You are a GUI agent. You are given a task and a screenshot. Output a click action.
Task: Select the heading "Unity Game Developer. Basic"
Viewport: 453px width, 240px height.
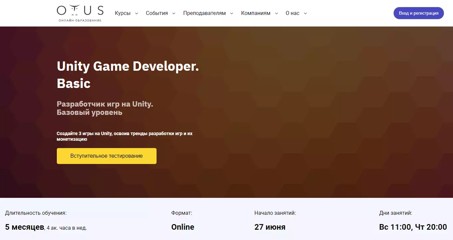coord(128,75)
